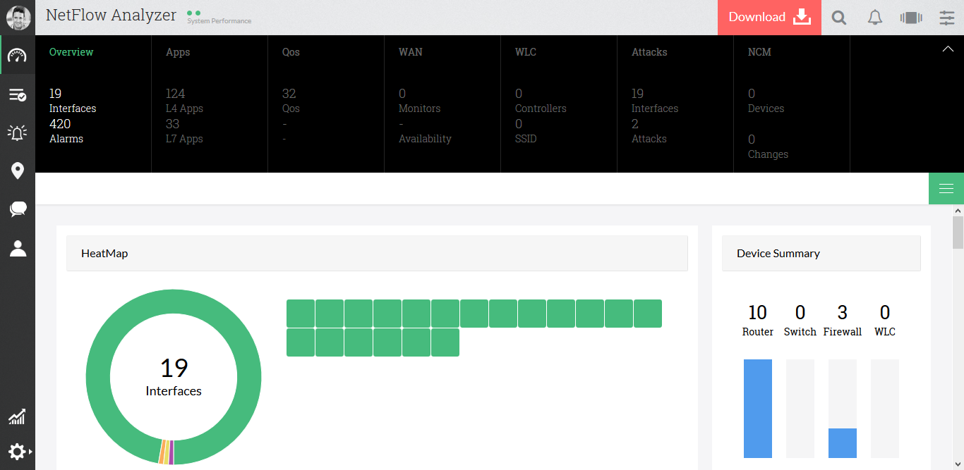Viewport: 964px width, 470px height.
Task: Click the Download button
Action: click(769, 18)
